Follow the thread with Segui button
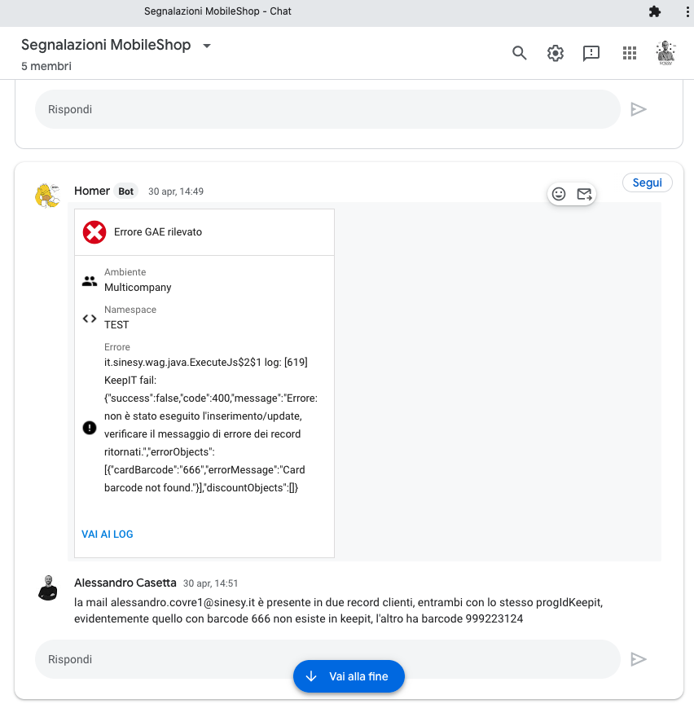 click(647, 183)
